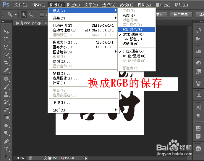This screenshot has height=161, width=204.
Task: Open the 模式 submenu entry
Action: pyautogui.click(x=83, y=11)
